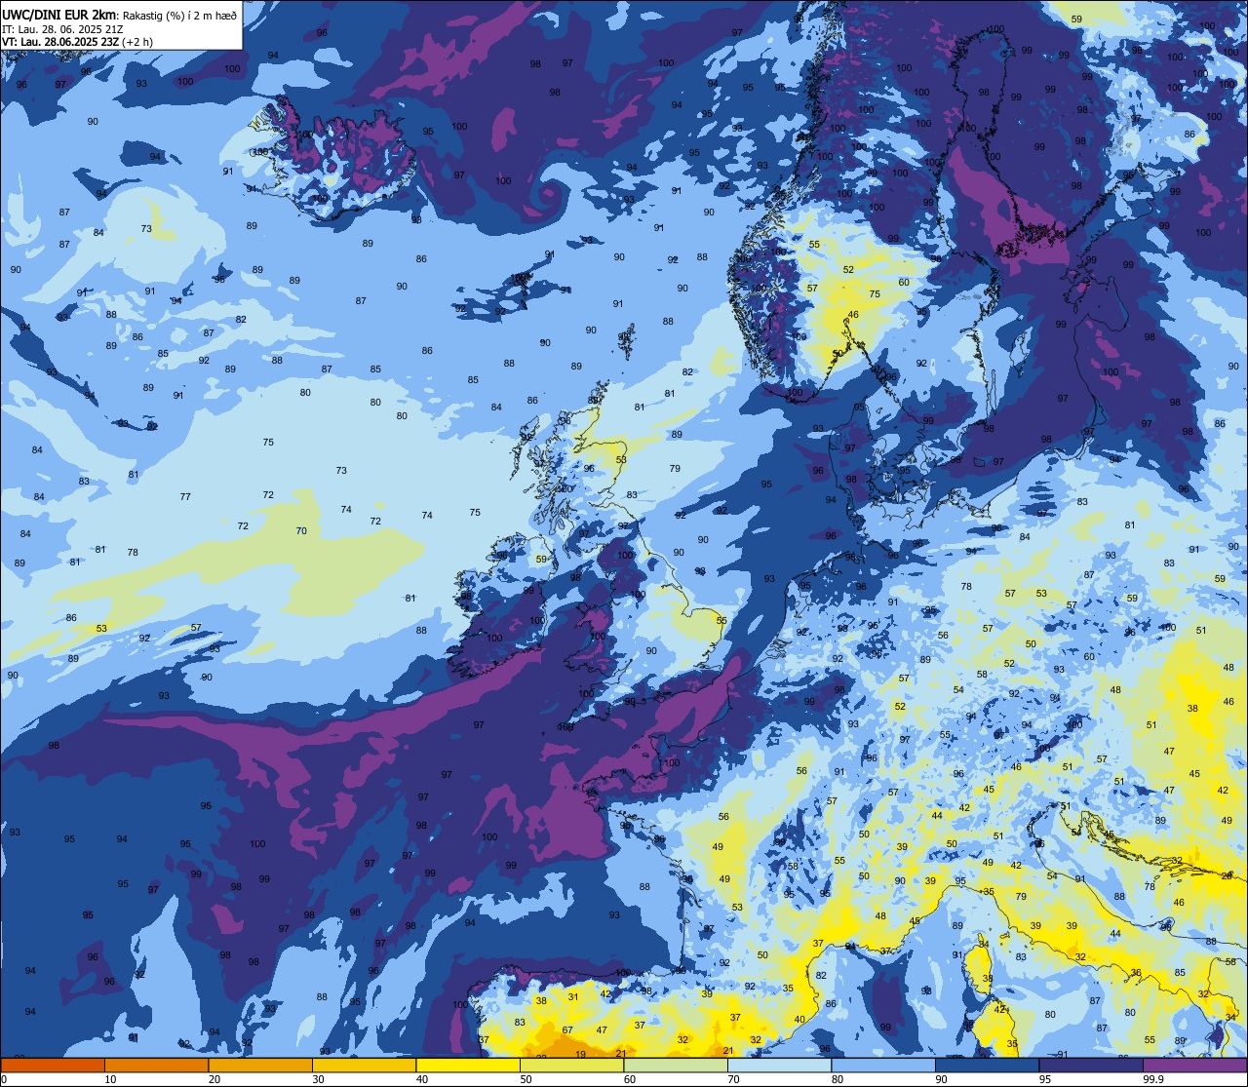Viewport: 1248px width, 1087px height.
Task: Click the legend label '40'
Action: [422, 1079]
